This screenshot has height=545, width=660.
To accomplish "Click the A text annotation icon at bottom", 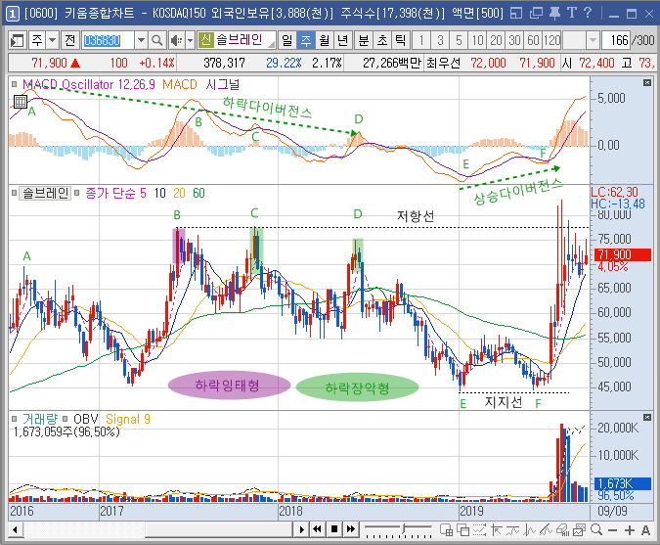I will point(645,530).
